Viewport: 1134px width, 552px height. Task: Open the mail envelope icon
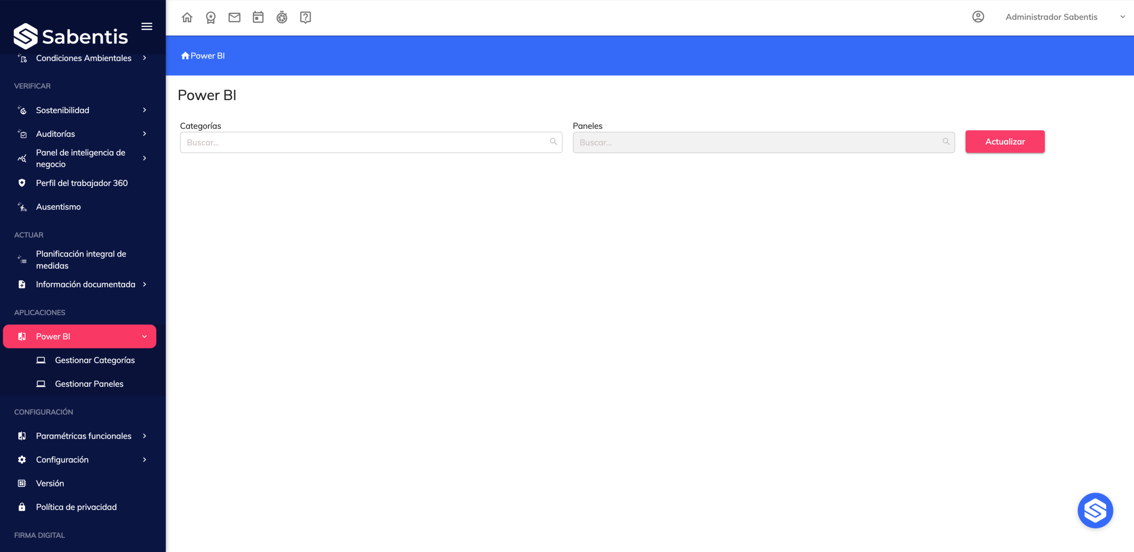(234, 17)
